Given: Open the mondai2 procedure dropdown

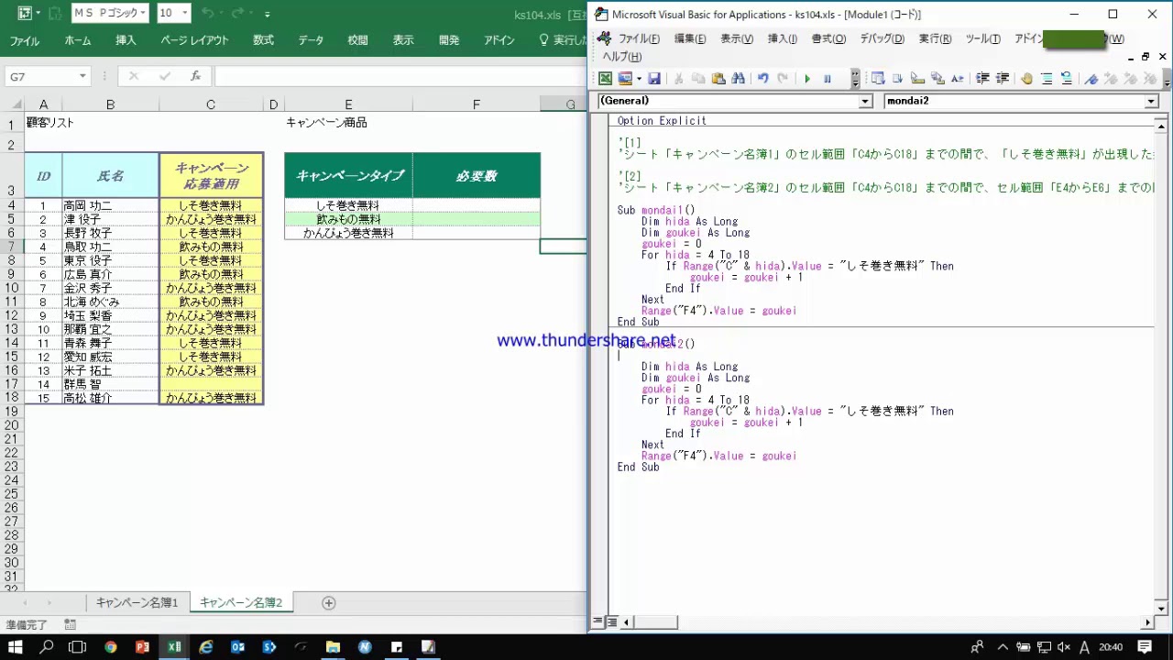Looking at the screenshot, I should click(x=1152, y=102).
